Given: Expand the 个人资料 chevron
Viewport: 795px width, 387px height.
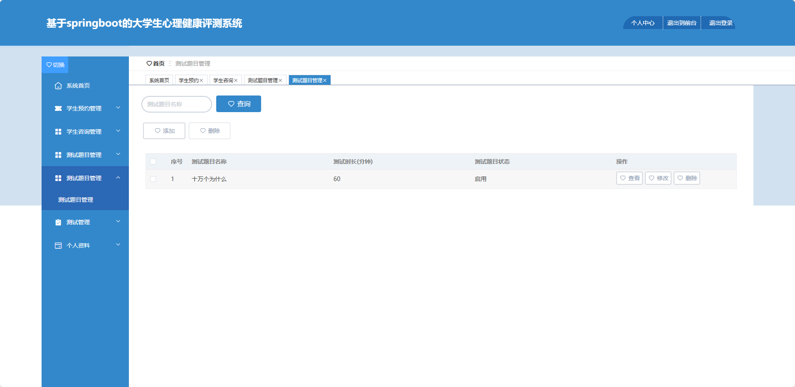Looking at the screenshot, I should pos(118,245).
